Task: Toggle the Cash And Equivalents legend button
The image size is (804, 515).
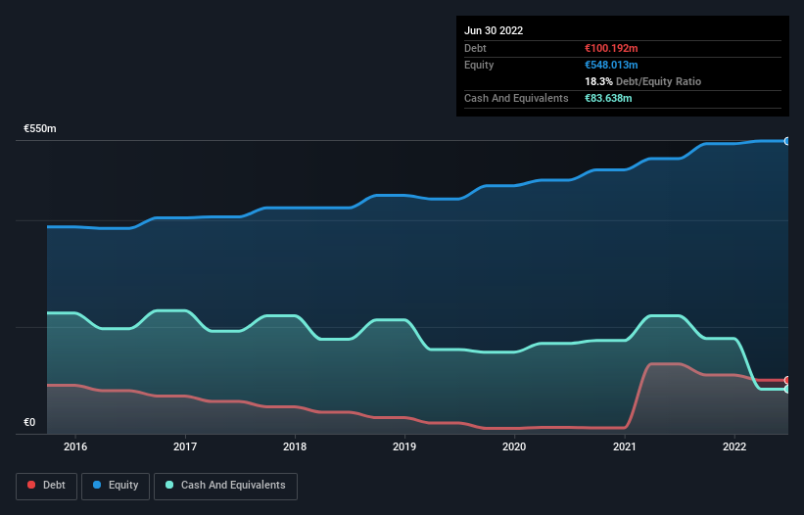Action: pyautogui.click(x=225, y=486)
